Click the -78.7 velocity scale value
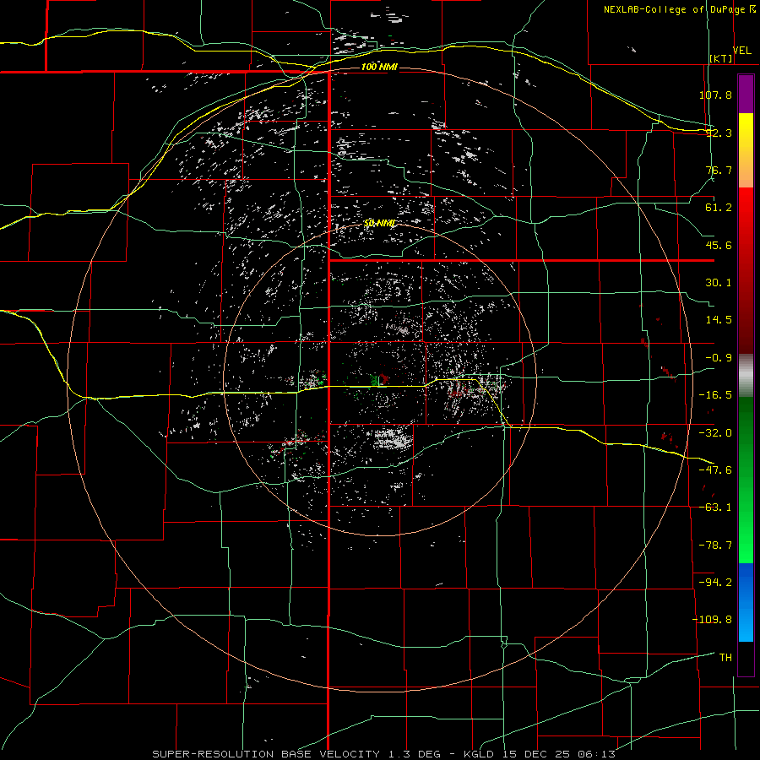 coord(715,546)
